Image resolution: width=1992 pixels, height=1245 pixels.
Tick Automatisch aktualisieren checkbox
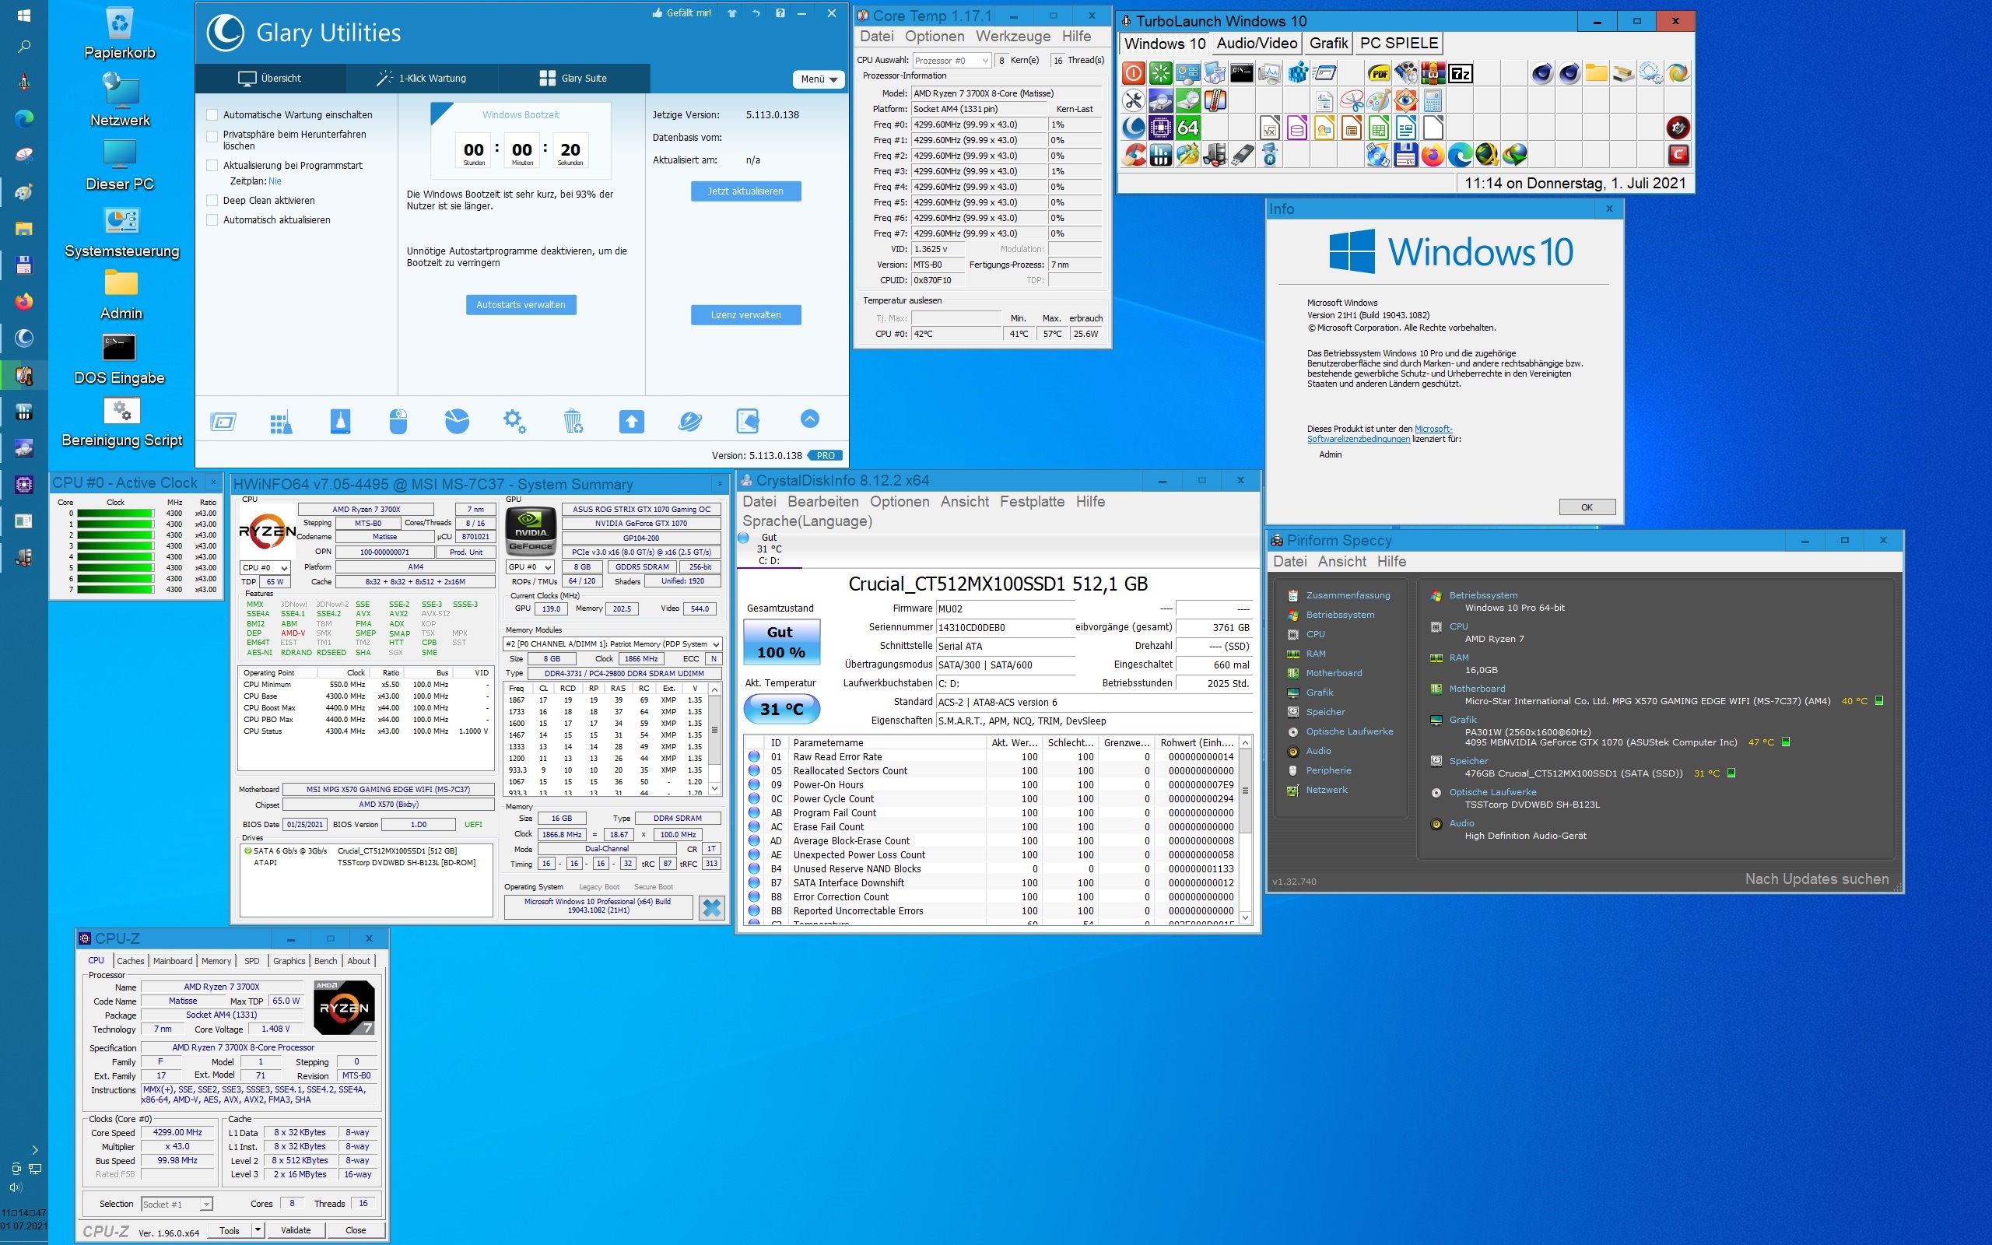(x=212, y=220)
